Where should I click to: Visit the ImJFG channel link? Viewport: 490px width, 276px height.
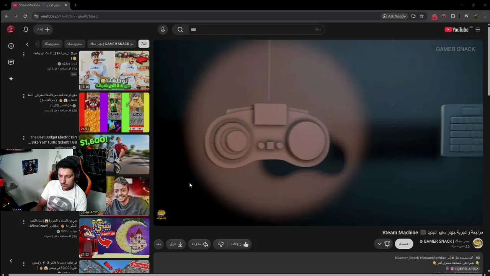63,105
